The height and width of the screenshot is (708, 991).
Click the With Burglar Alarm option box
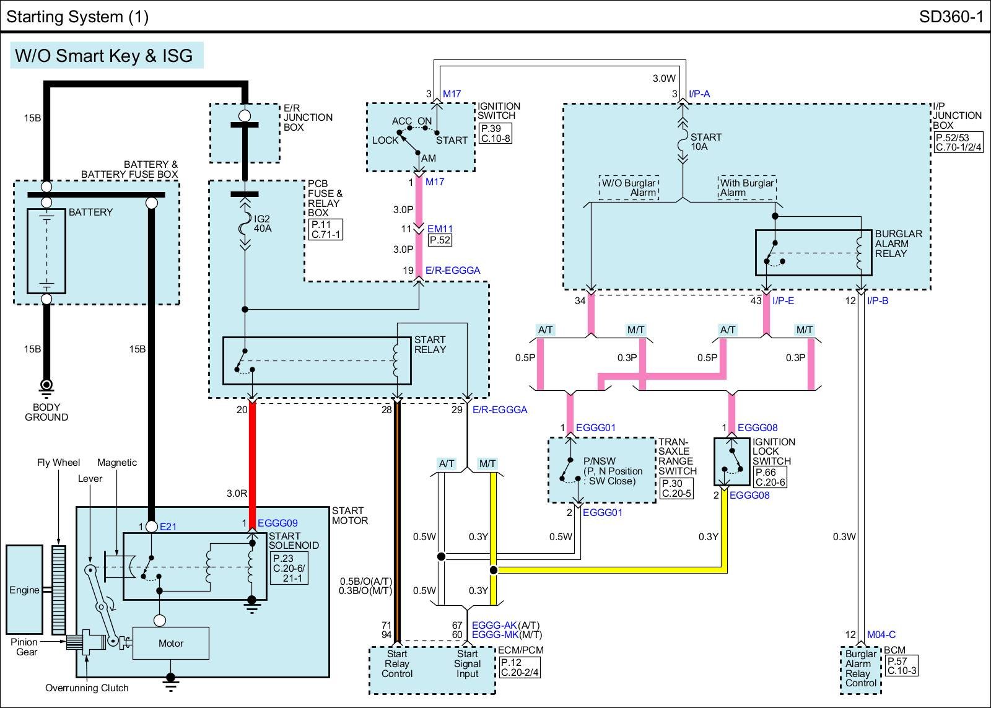[x=746, y=188]
